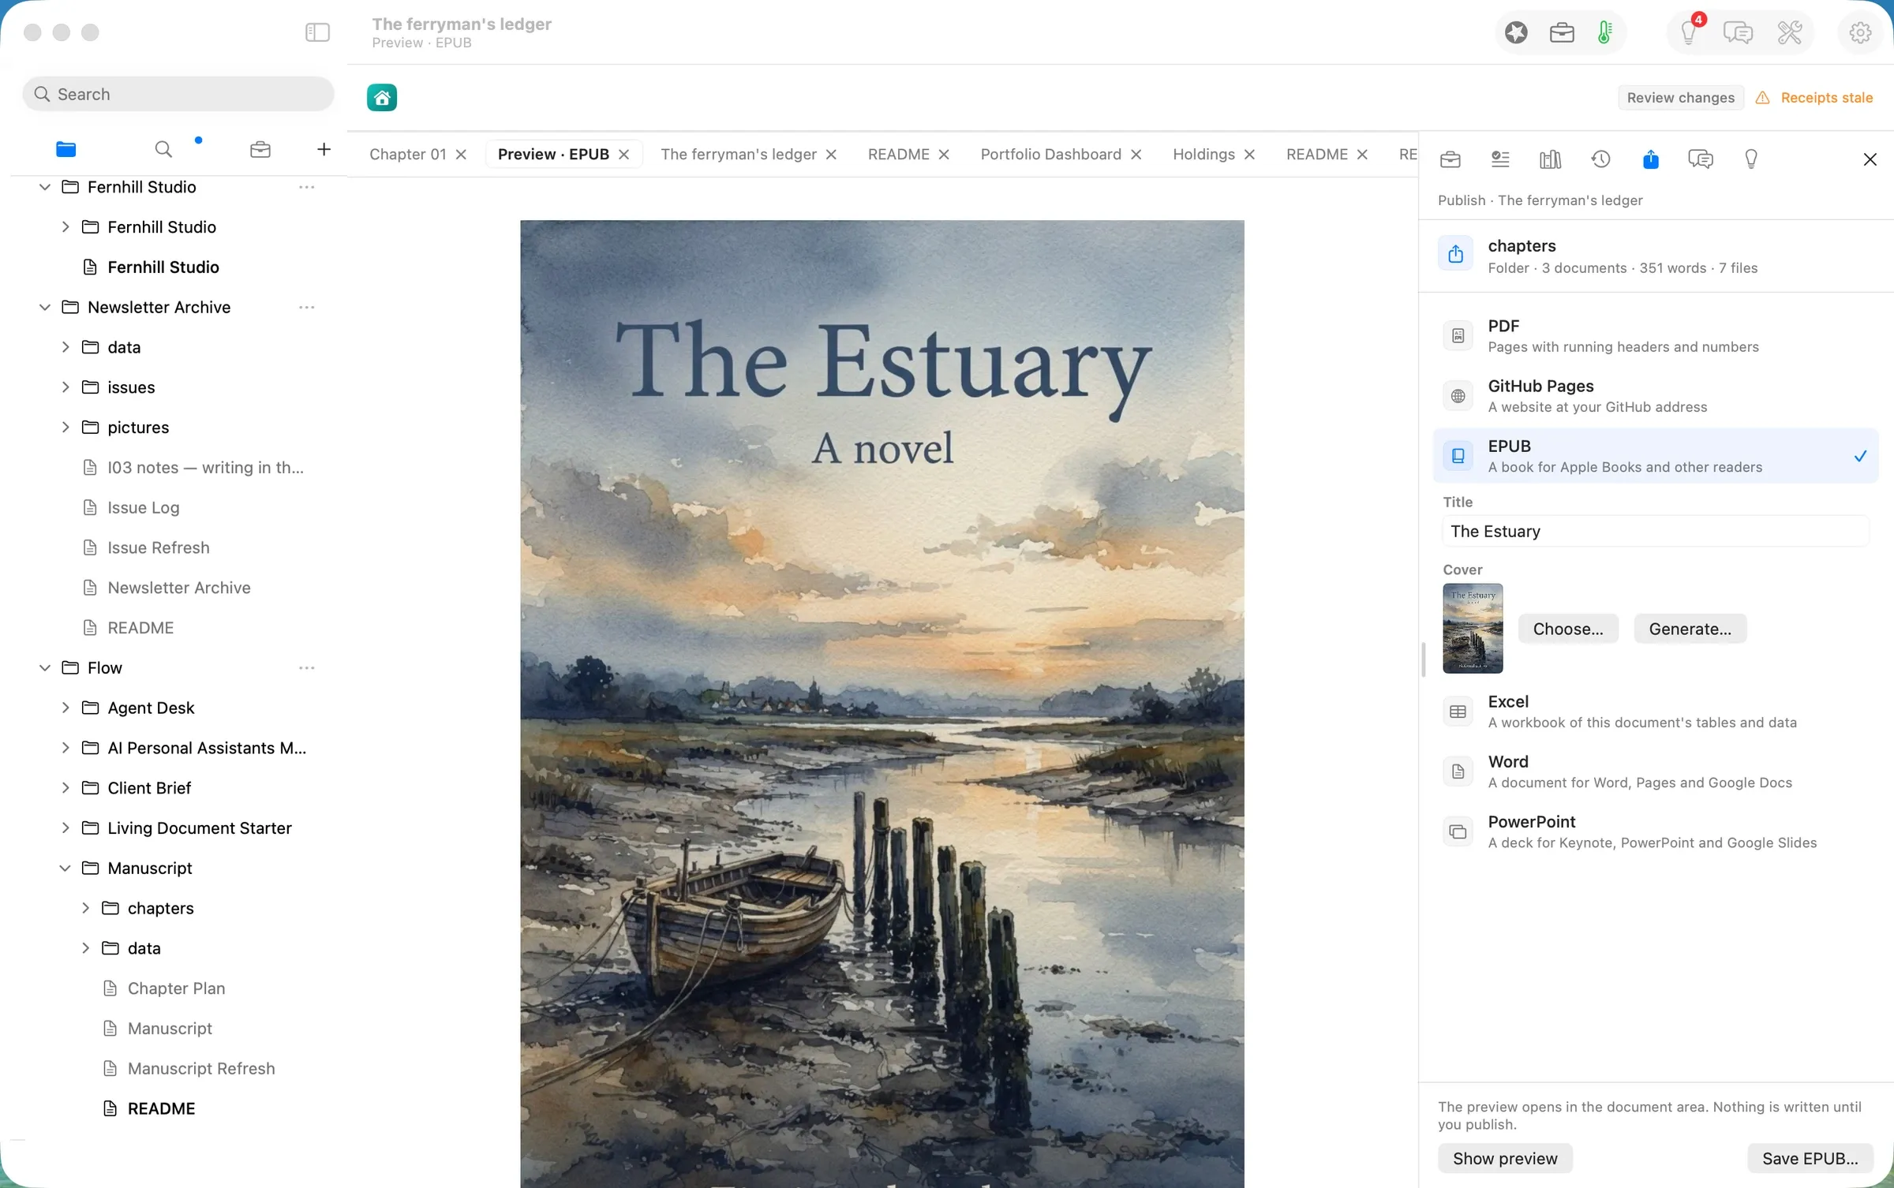Open the history clock icon in inspector
The width and height of the screenshot is (1894, 1188).
pyautogui.click(x=1600, y=159)
